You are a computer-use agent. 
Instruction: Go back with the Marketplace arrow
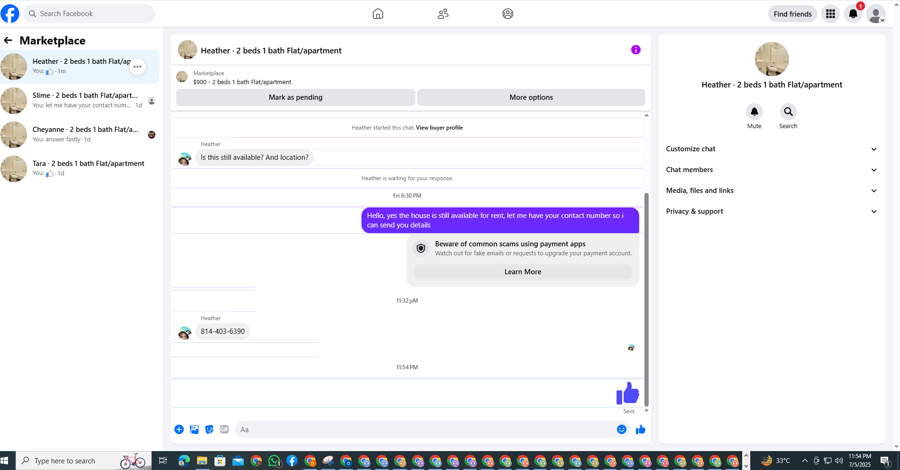[8, 40]
